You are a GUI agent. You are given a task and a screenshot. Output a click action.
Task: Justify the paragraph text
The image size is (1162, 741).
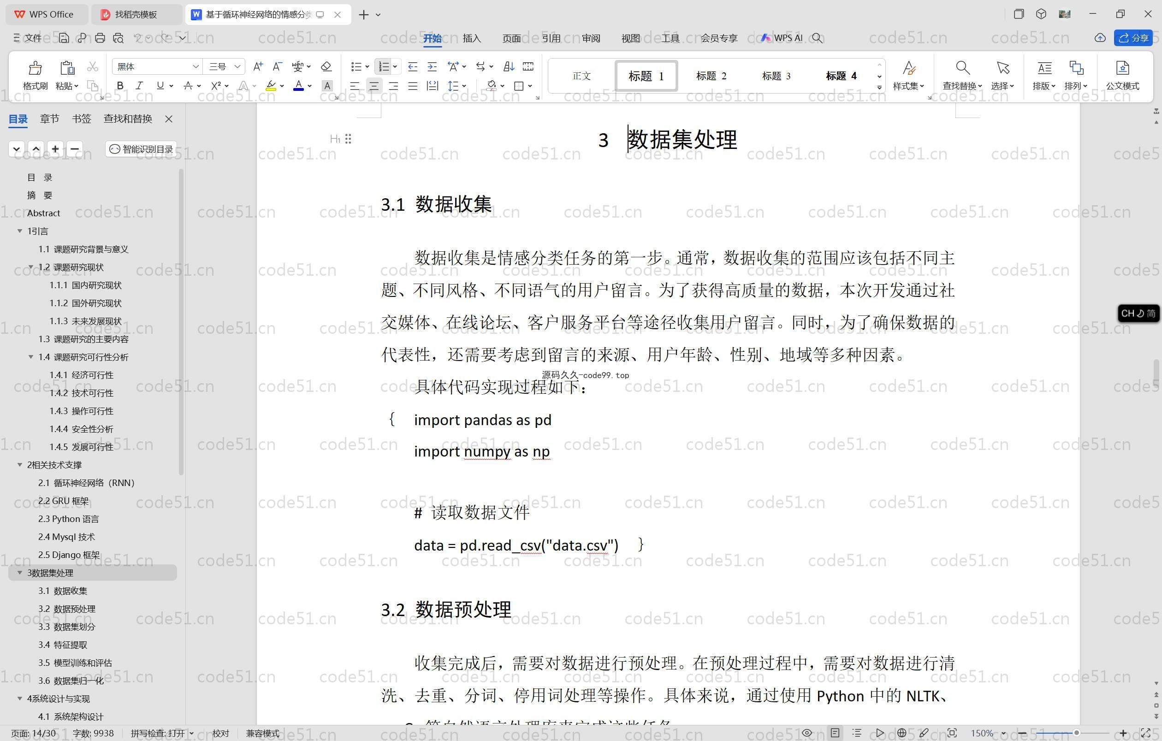[x=413, y=86]
